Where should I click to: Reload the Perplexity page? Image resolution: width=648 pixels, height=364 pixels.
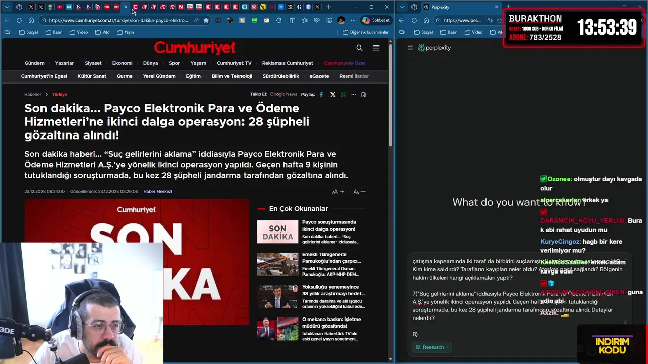[414, 20]
